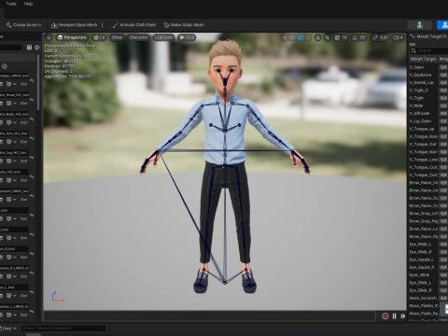Select the V_Lip_Open morph target
This screenshot has width=448, height=336.
pos(420,121)
